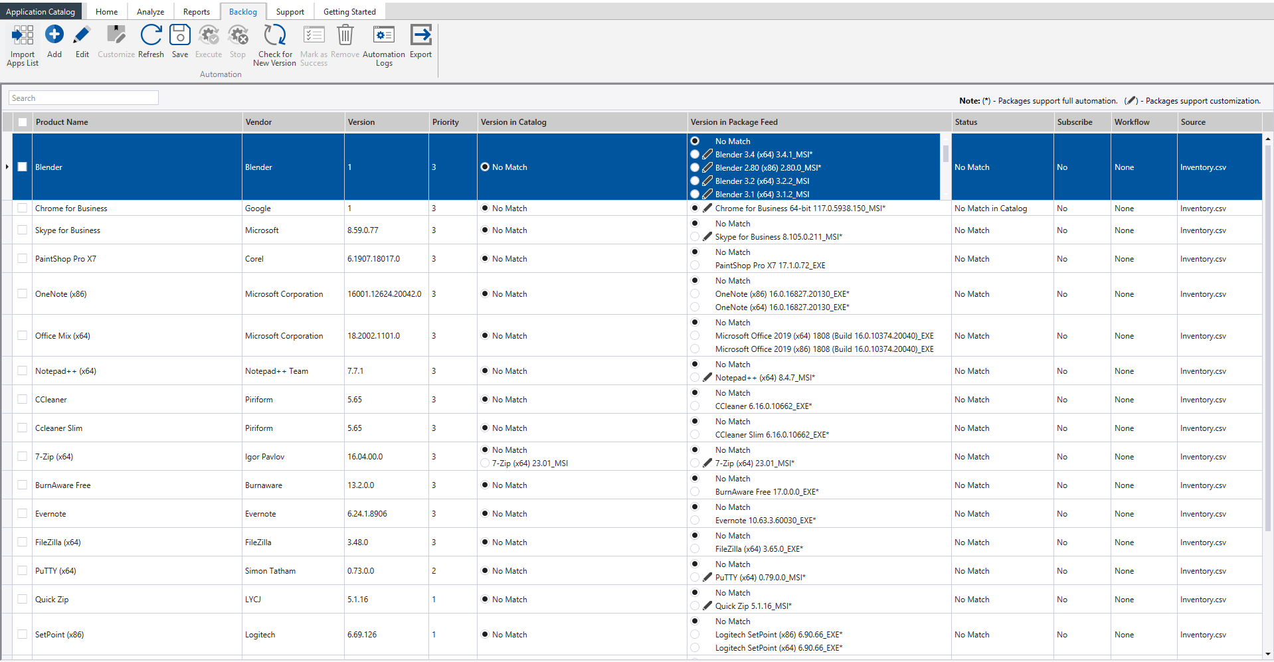
Task: Open the Automation Logs
Action: [383, 35]
